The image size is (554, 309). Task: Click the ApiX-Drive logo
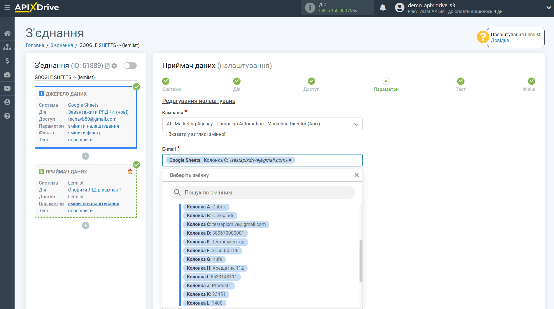click(x=37, y=7)
